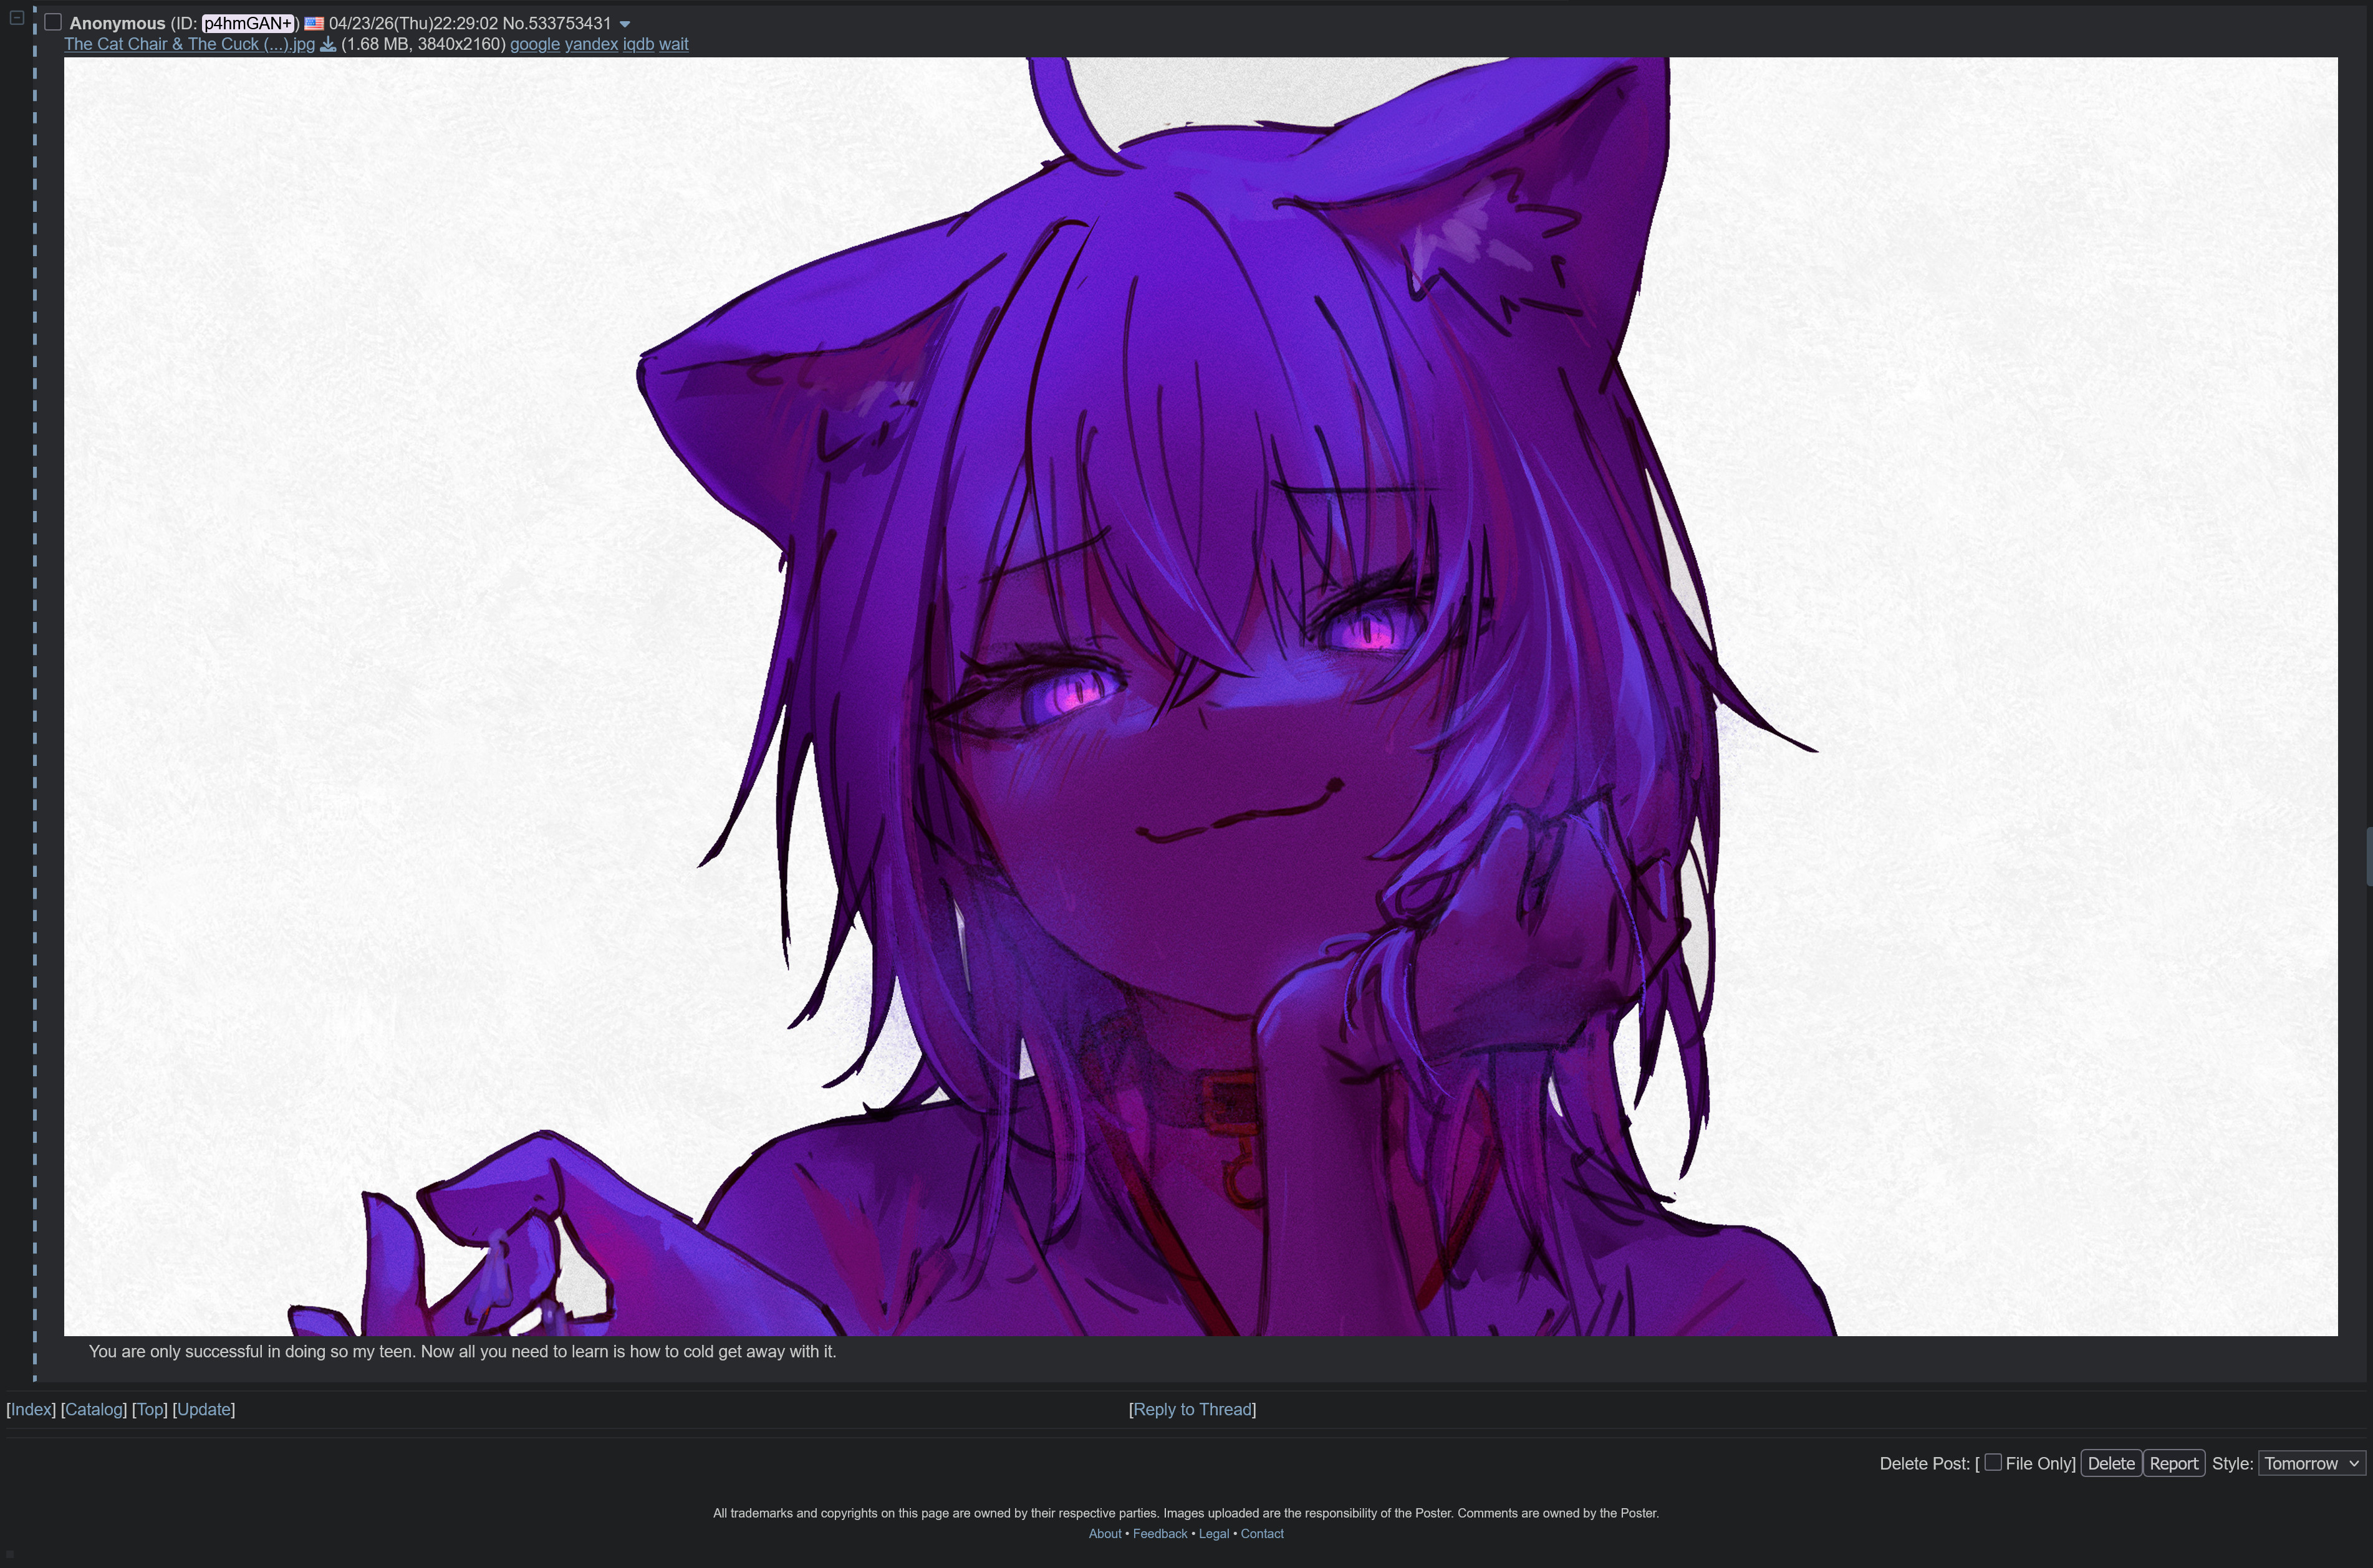Go to Index navigation link
Viewport: 2373px width, 1568px height.
click(31, 1409)
